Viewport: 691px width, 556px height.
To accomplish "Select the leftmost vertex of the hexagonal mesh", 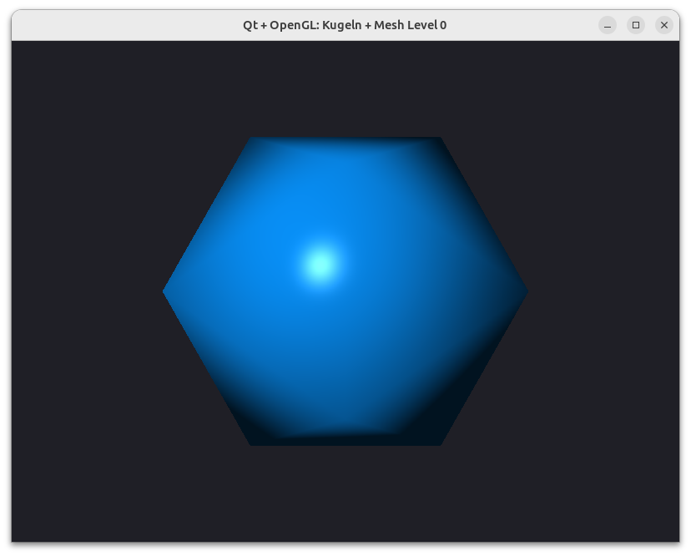I will pyautogui.click(x=164, y=291).
